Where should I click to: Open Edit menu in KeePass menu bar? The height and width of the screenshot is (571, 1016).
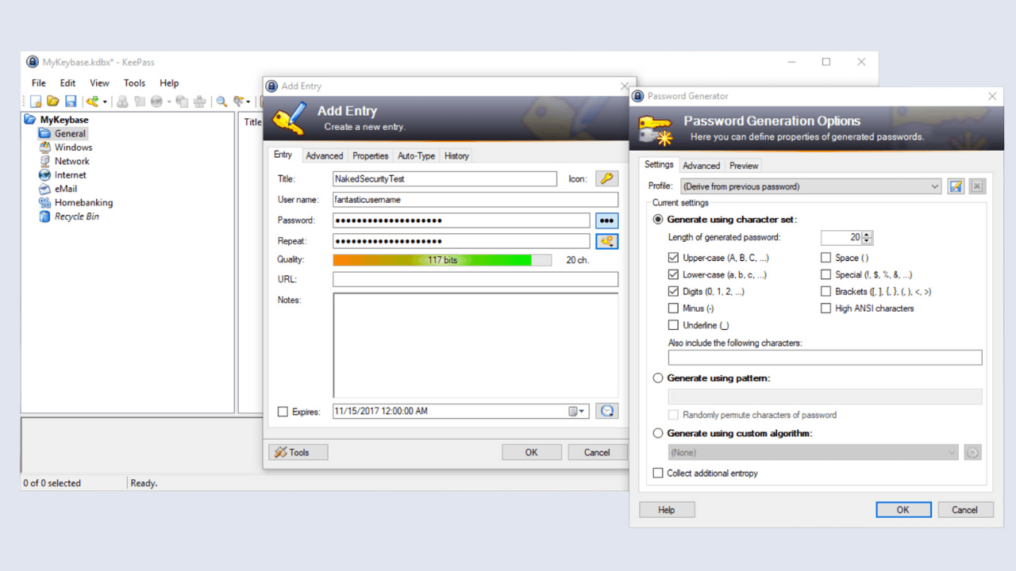pyautogui.click(x=68, y=82)
